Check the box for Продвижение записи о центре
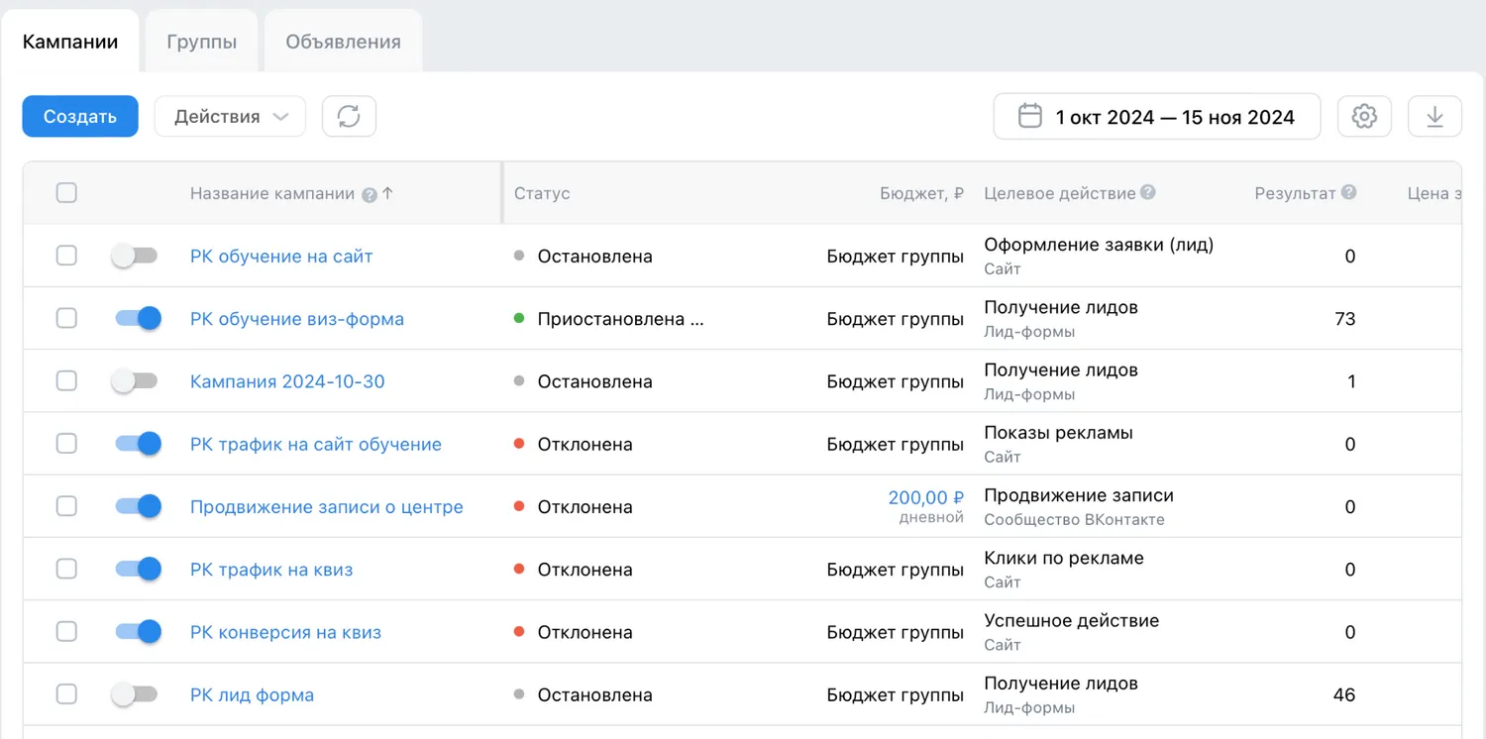The height and width of the screenshot is (739, 1486). pos(66,506)
